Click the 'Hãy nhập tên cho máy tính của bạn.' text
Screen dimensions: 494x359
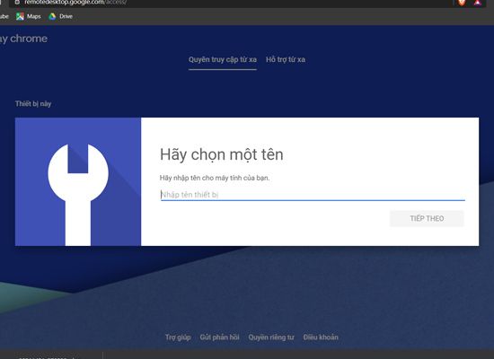tap(215, 178)
